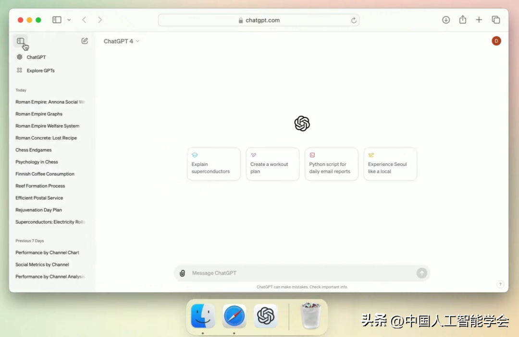Select Python script for daily email reports

pyautogui.click(x=331, y=164)
